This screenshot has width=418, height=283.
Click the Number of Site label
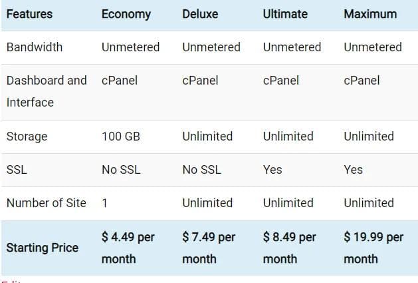coord(47,203)
